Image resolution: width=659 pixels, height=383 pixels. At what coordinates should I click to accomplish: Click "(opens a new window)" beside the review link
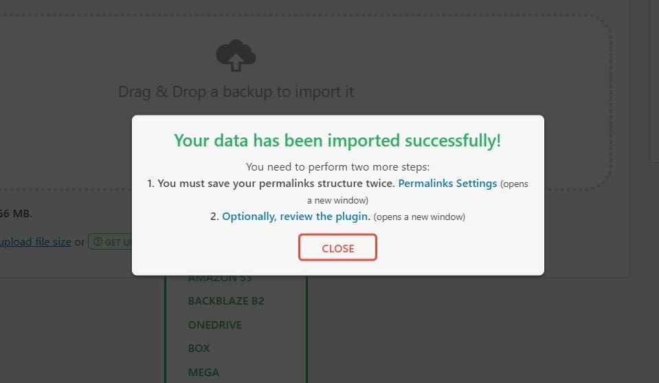(419, 217)
